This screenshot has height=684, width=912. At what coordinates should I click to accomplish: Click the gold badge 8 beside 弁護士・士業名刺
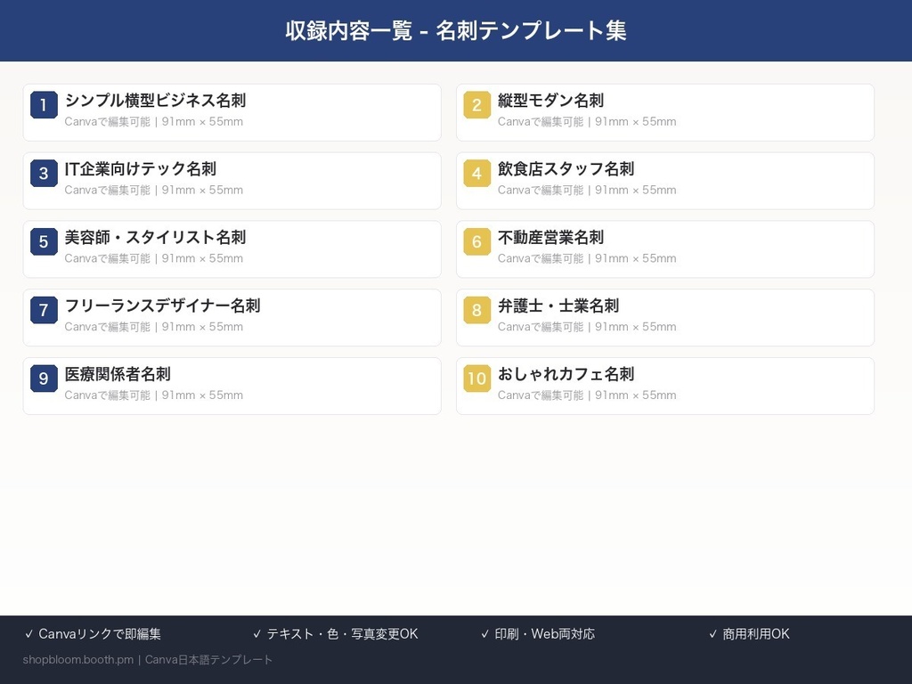(476, 310)
